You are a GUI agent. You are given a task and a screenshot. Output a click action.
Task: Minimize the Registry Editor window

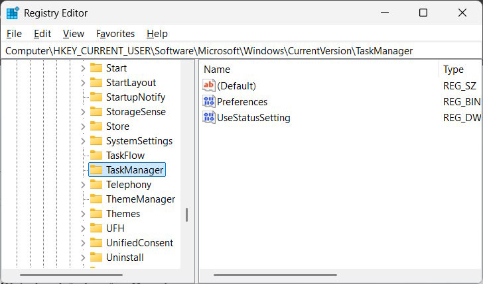click(385, 13)
